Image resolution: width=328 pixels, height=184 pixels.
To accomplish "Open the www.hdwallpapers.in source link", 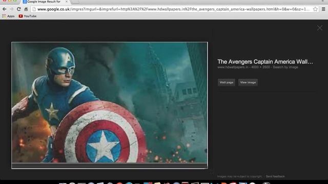I will coord(233,67).
